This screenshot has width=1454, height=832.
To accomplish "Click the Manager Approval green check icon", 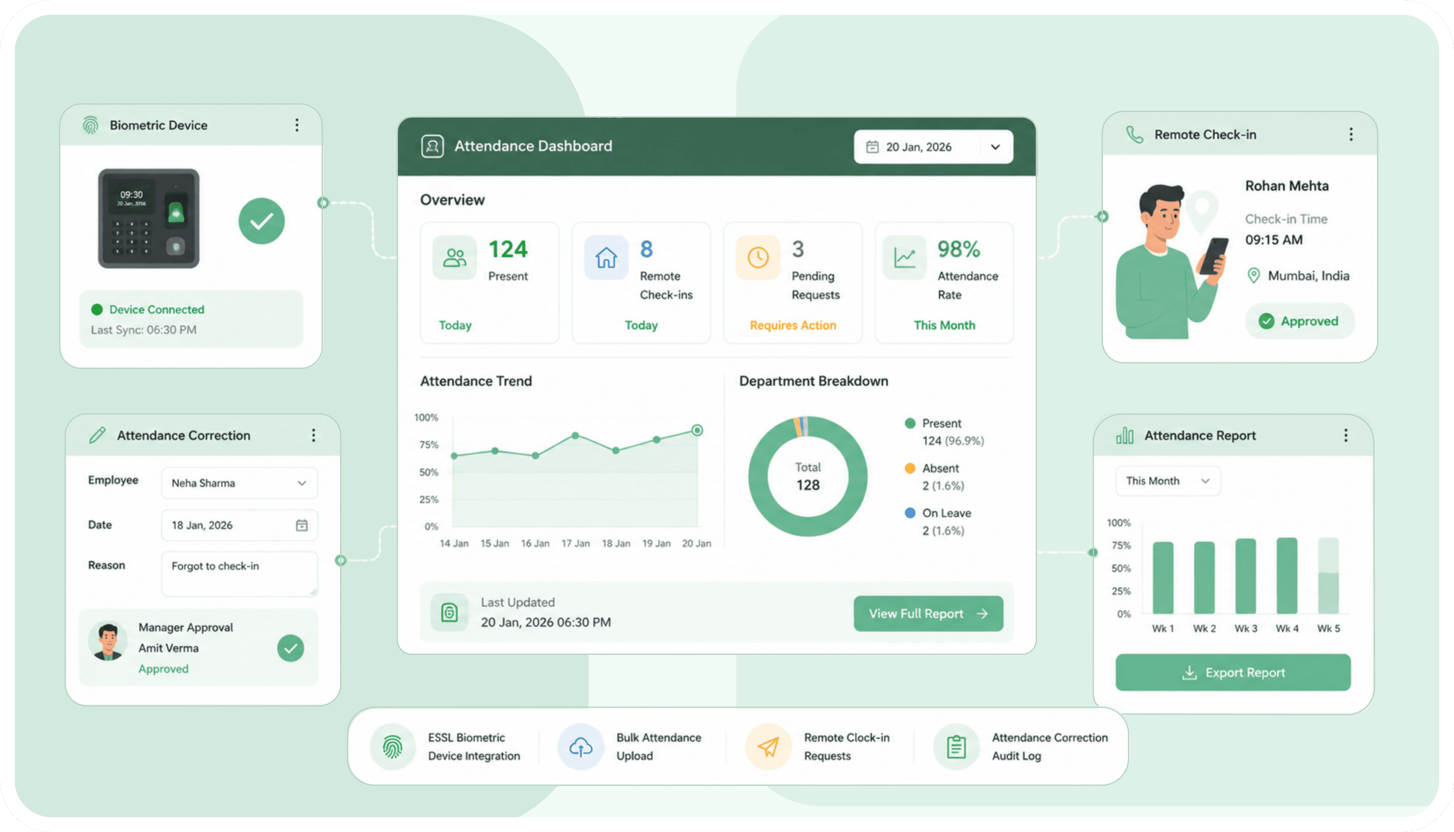I will pyautogui.click(x=290, y=648).
